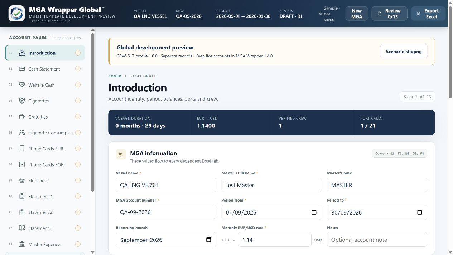Click the unsaved status dot before 'Sample'

tap(321, 14)
